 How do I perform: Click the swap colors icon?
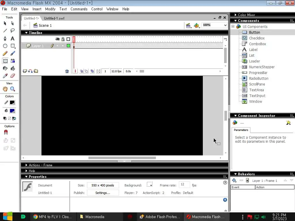tap(14, 118)
